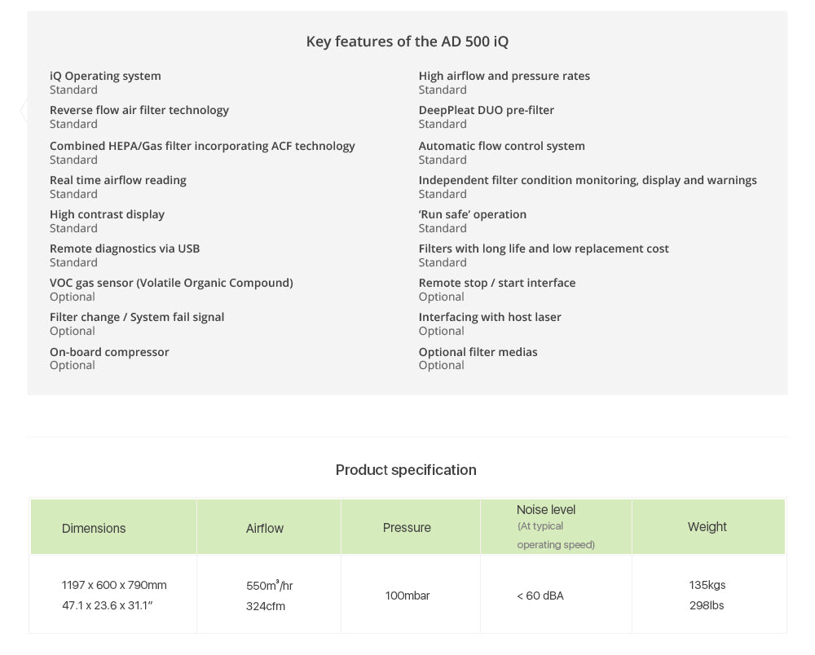Click the Weight column header
815x655 pixels.
click(707, 527)
